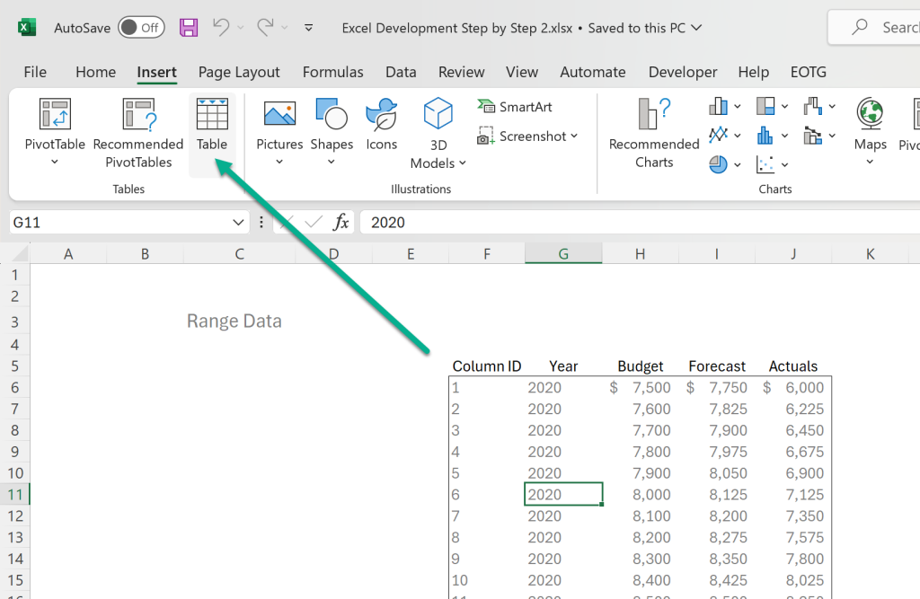The width and height of the screenshot is (920, 599).
Task: Expand the Maps dropdown arrow
Action: click(870, 162)
